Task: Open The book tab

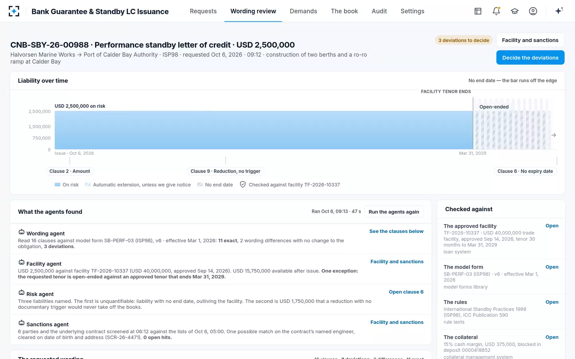Action: point(345,11)
